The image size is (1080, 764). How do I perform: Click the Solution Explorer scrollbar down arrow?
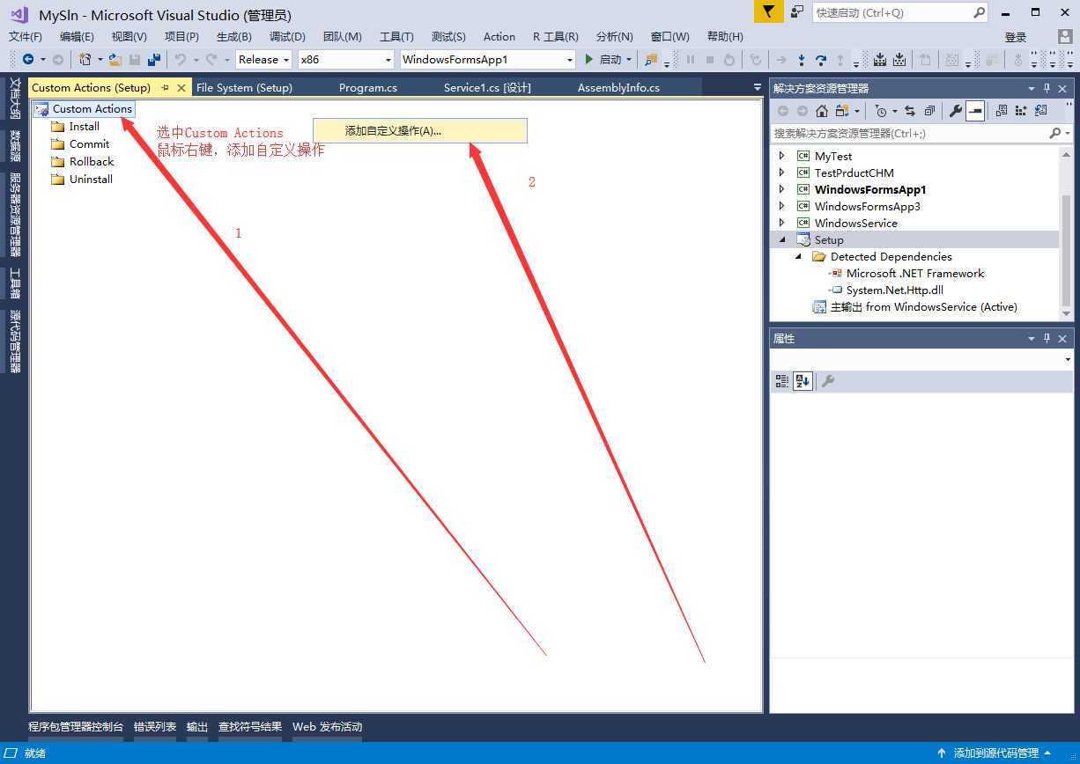(1066, 313)
